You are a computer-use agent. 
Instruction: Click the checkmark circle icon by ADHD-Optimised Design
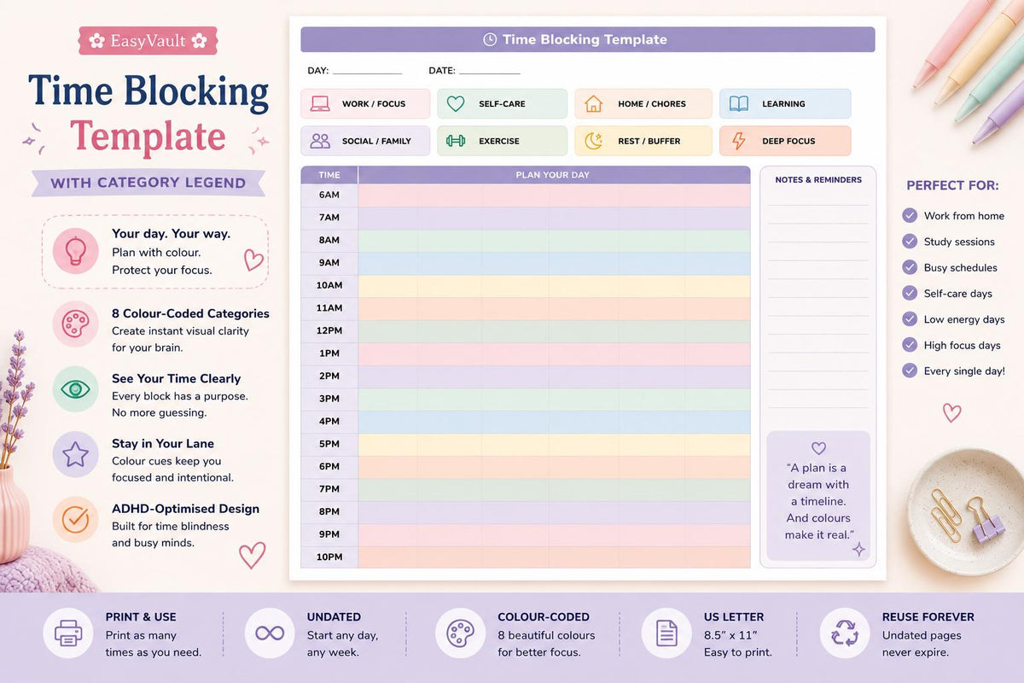pos(75,519)
